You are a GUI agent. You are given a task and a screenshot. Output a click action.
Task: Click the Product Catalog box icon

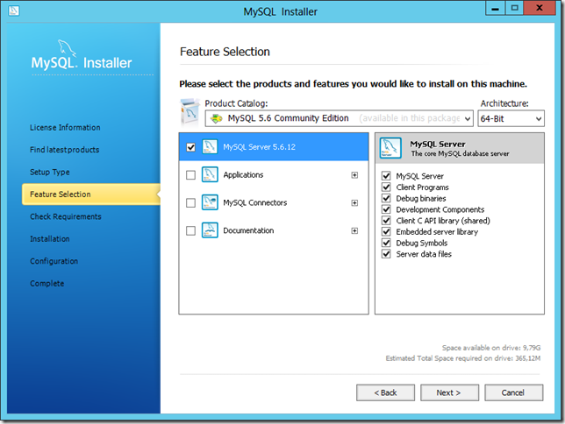(190, 113)
